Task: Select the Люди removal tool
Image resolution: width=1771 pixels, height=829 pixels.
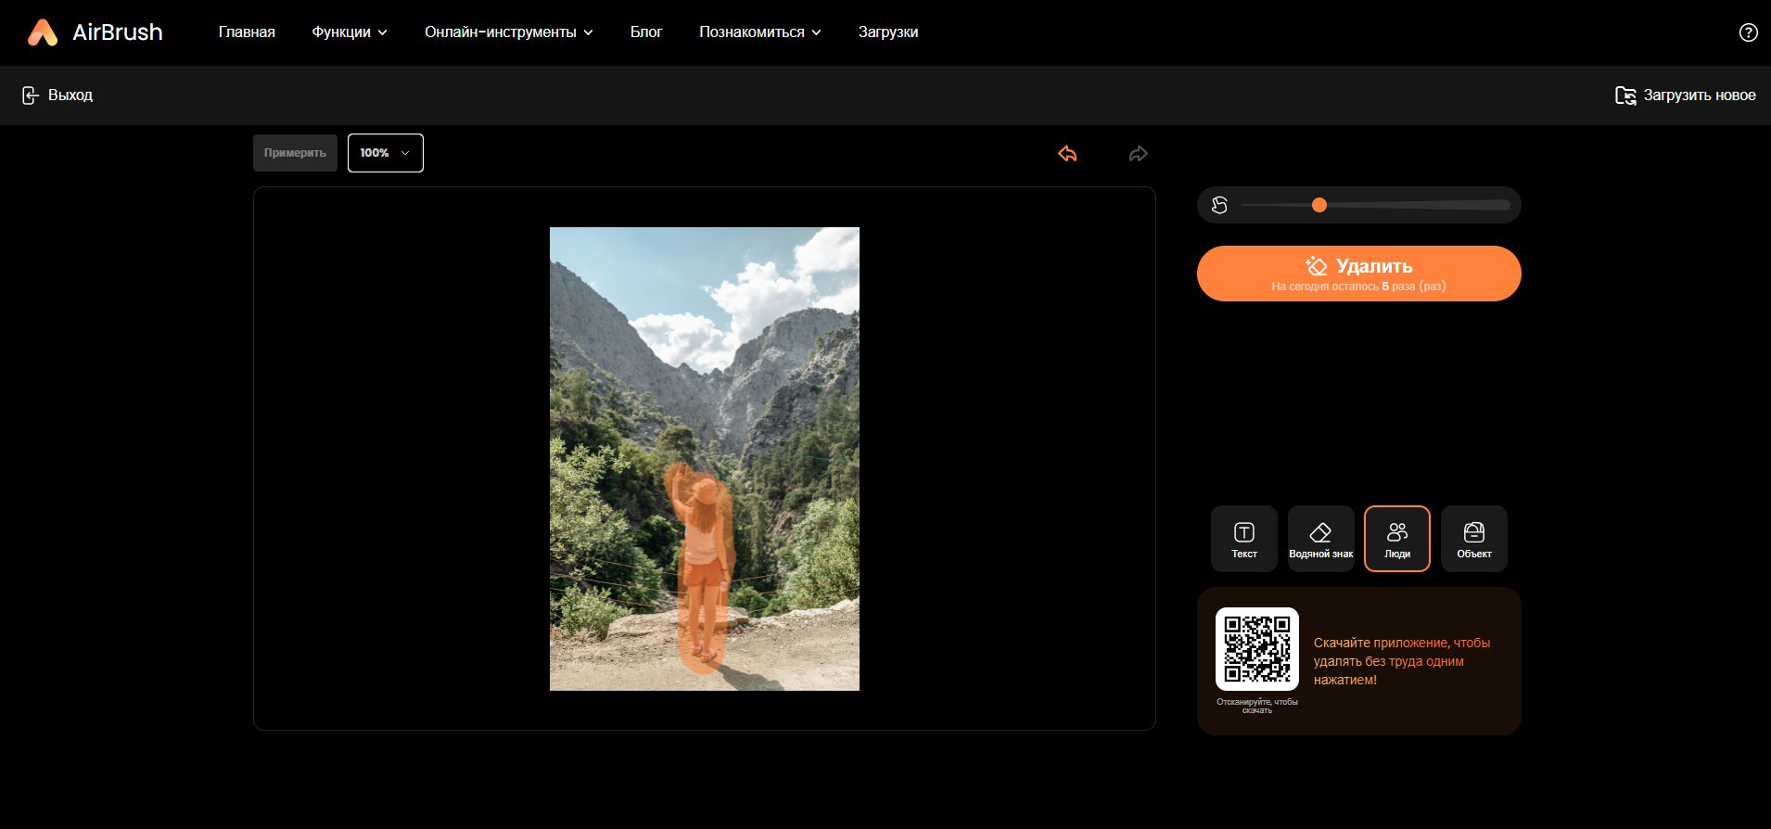Action: (x=1397, y=539)
